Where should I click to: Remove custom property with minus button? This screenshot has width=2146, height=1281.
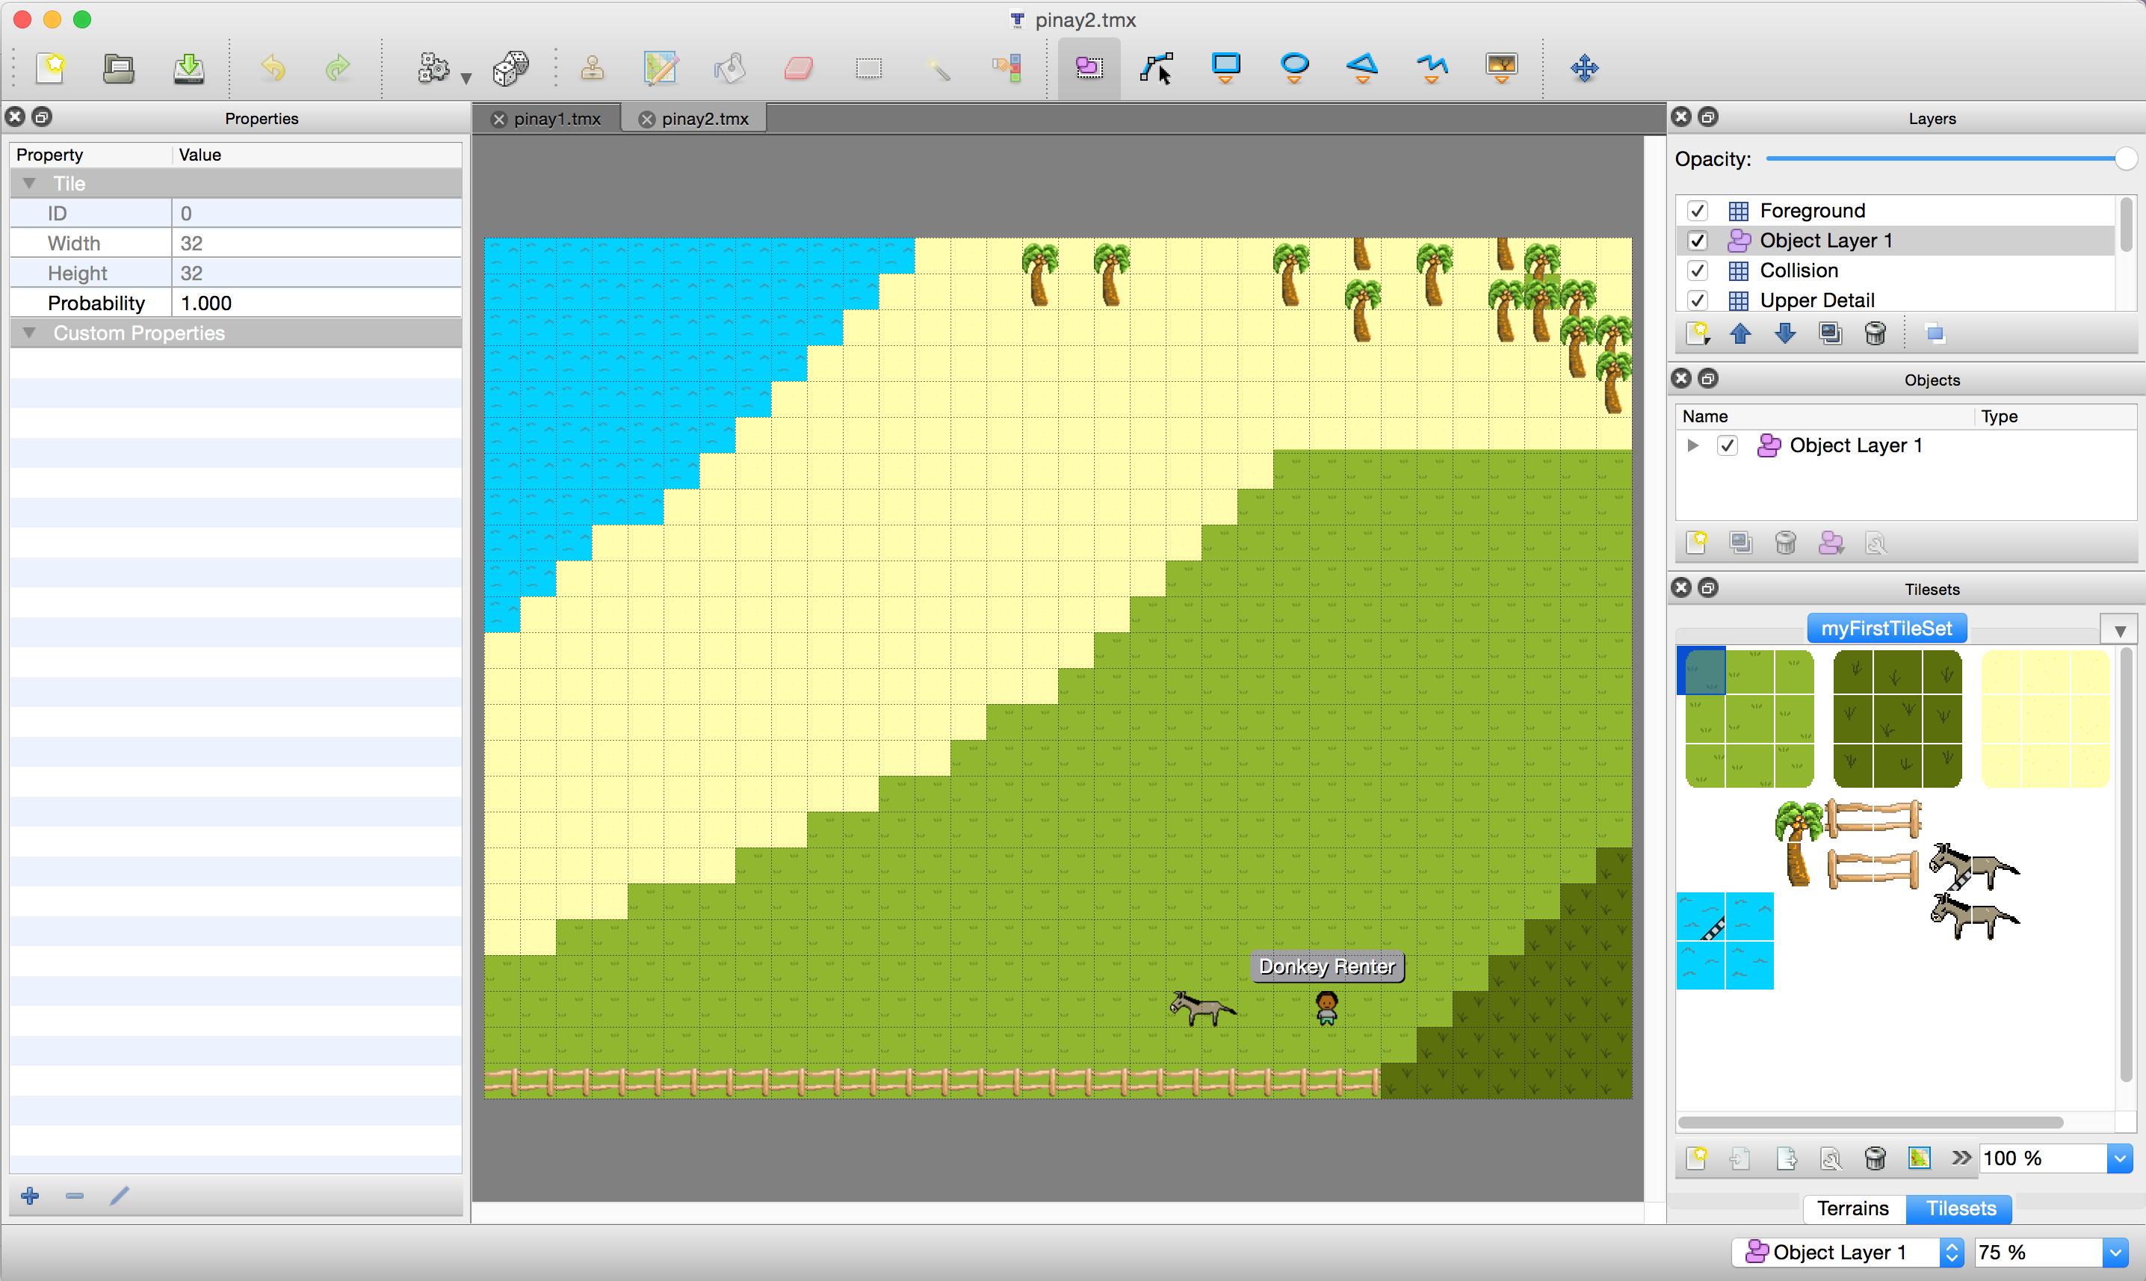(x=74, y=1196)
